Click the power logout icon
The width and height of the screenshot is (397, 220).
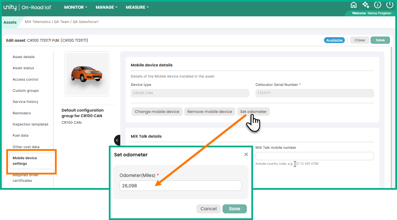pyautogui.click(x=389, y=5)
